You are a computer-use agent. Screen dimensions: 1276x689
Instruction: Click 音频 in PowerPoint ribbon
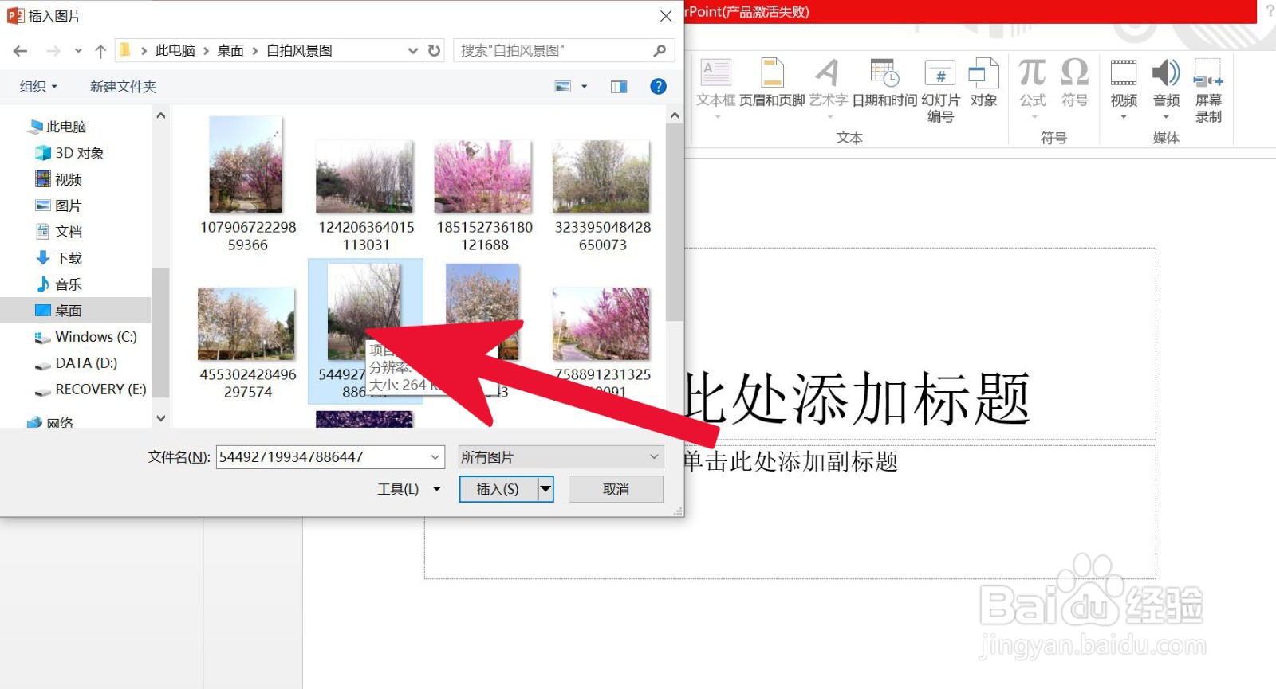coord(1166,88)
